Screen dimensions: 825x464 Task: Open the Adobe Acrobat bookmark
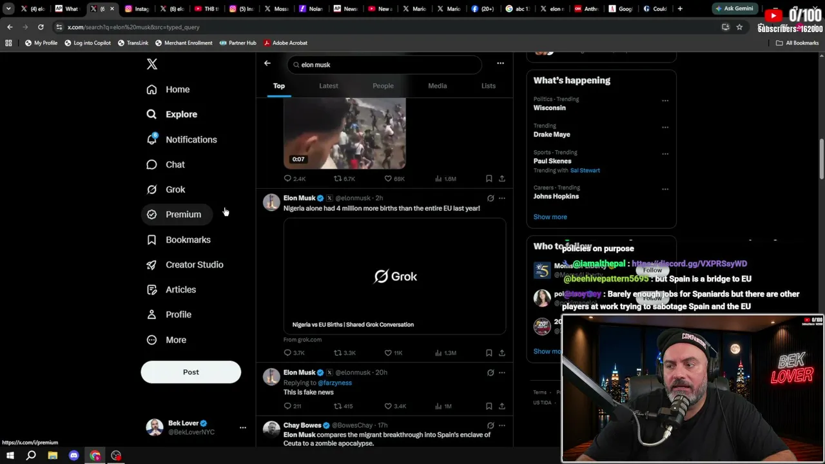tap(286, 43)
